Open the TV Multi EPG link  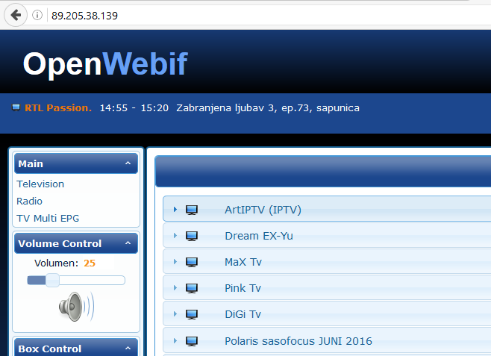48,218
